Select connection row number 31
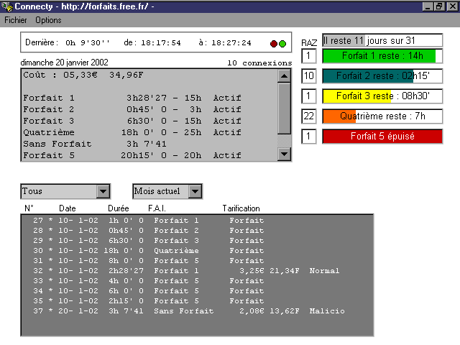460x345 pixels. pos(197,260)
